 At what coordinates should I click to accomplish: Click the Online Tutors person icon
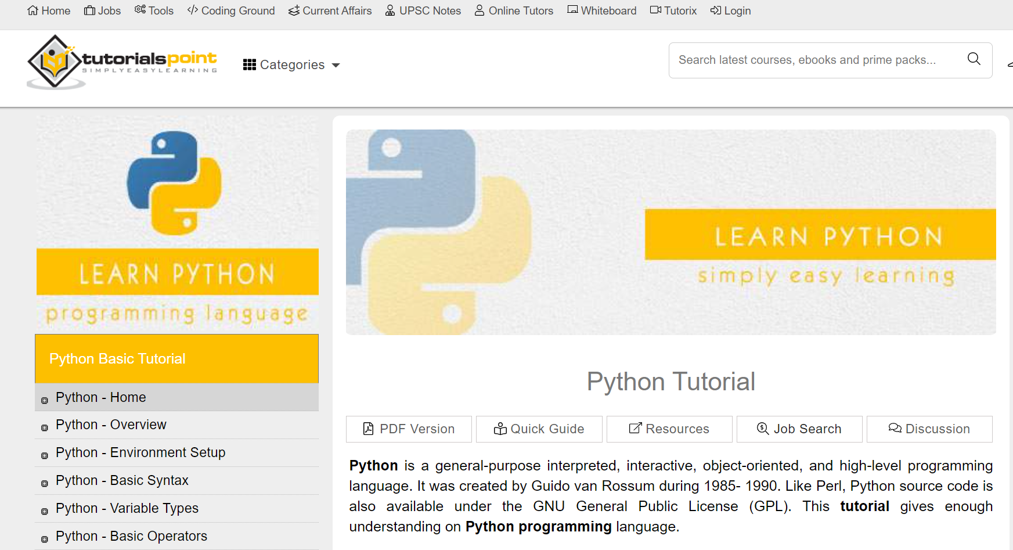(x=480, y=10)
